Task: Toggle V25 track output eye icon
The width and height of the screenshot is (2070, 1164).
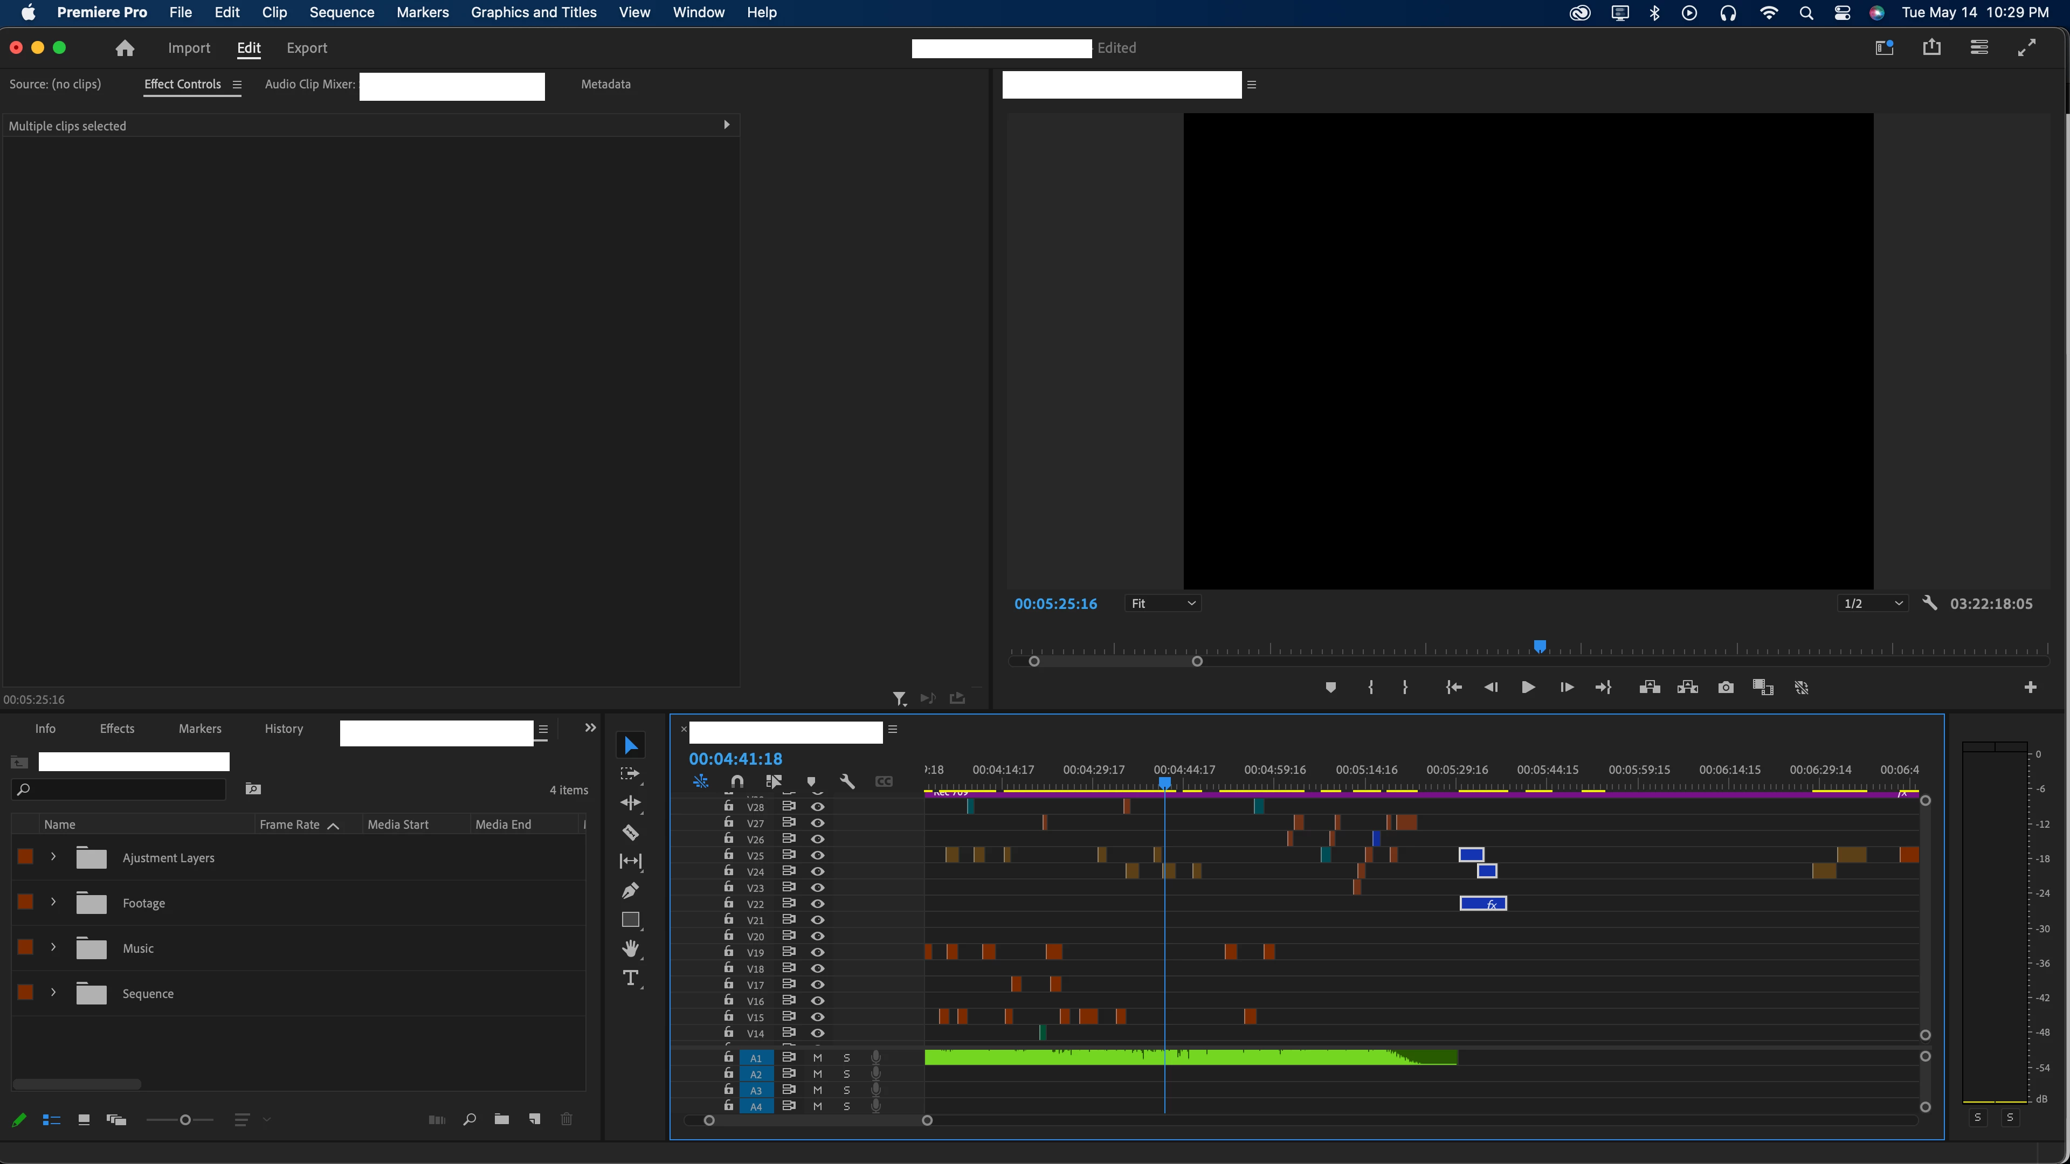Action: point(817,856)
